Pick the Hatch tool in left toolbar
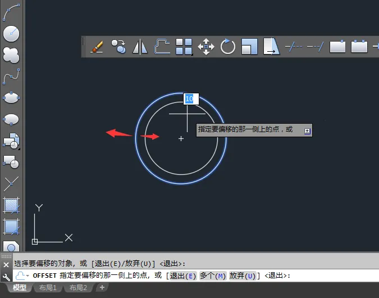This screenshot has height=298, width=379. pos(11,205)
